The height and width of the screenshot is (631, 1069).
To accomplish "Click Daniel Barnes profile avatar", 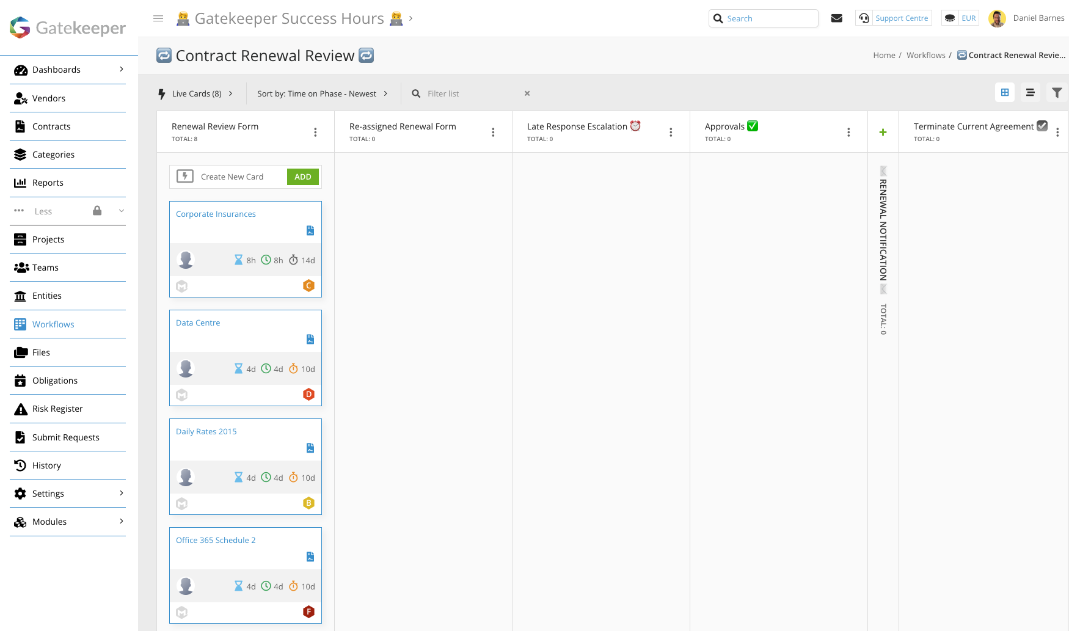I will pyautogui.click(x=997, y=18).
